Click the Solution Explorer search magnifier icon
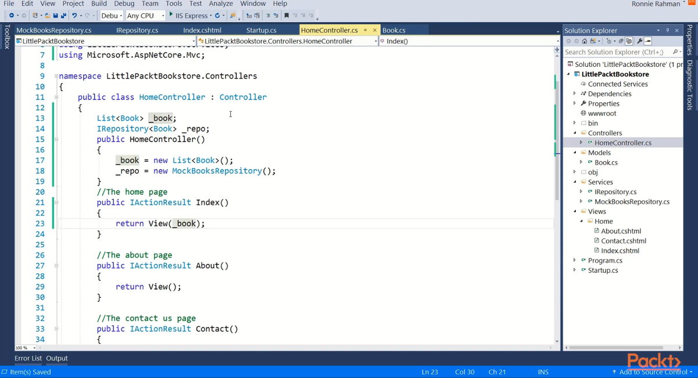Image resolution: width=698 pixels, height=378 pixels. pyautogui.click(x=675, y=52)
